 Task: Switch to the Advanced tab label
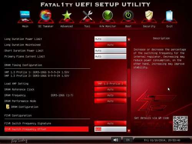[x=66, y=26]
